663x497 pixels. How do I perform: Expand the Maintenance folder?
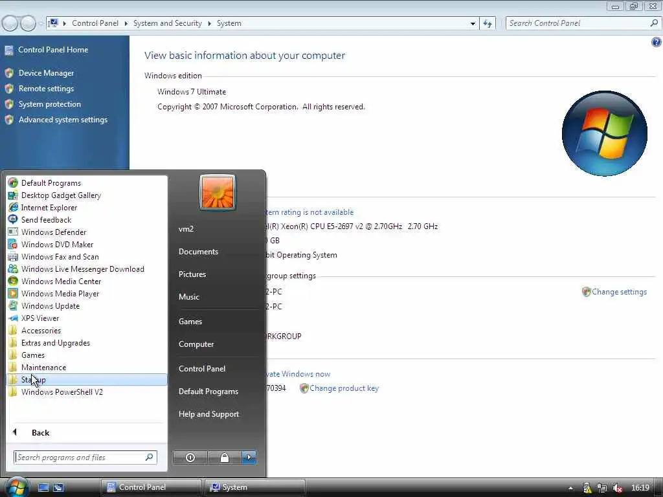tap(43, 367)
